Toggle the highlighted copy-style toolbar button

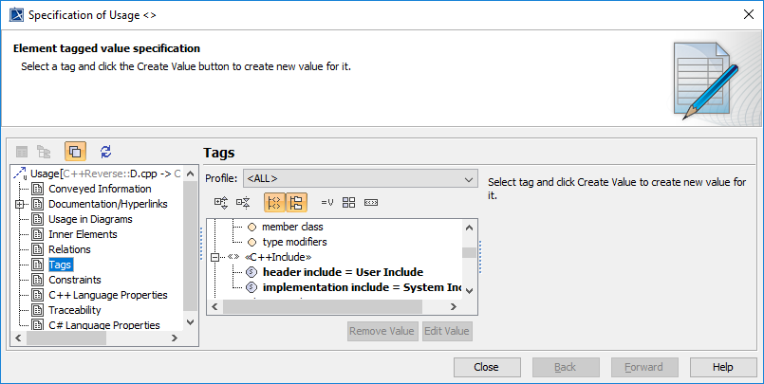click(x=76, y=151)
